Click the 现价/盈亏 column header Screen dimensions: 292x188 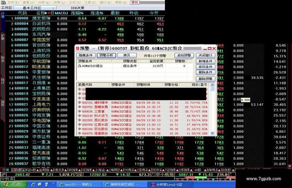pyautogui.click(x=199, y=85)
